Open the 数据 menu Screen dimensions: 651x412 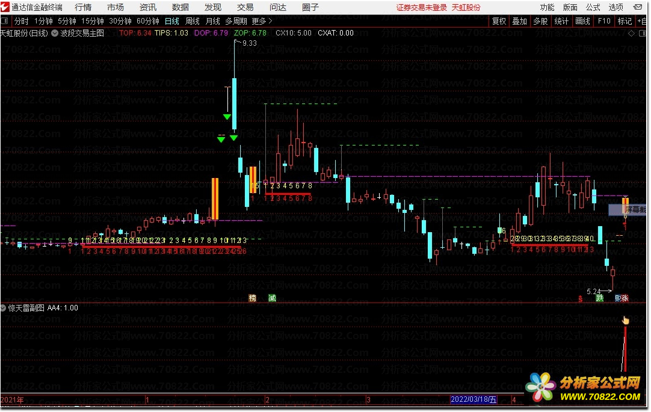(180, 7)
